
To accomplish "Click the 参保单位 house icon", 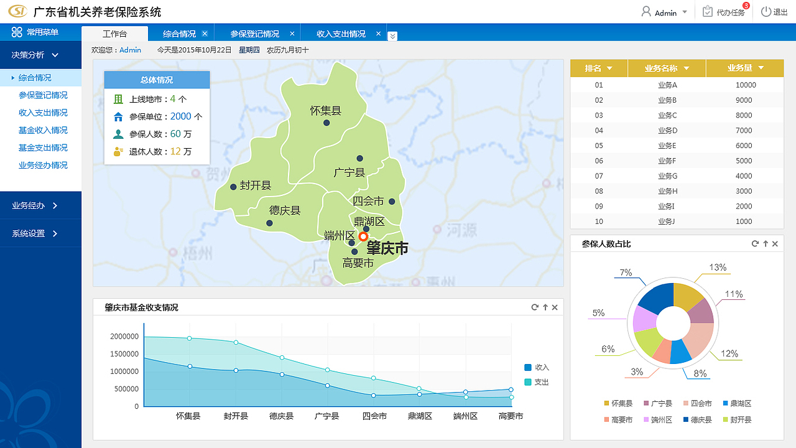I will [x=118, y=116].
